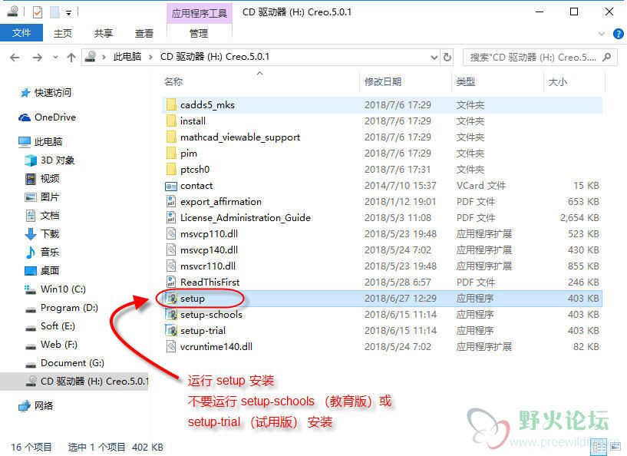The width and height of the screenshot is (627, 456).
Task: Click CD 驱动器 (H:) in address path
Action: [215, 57]
